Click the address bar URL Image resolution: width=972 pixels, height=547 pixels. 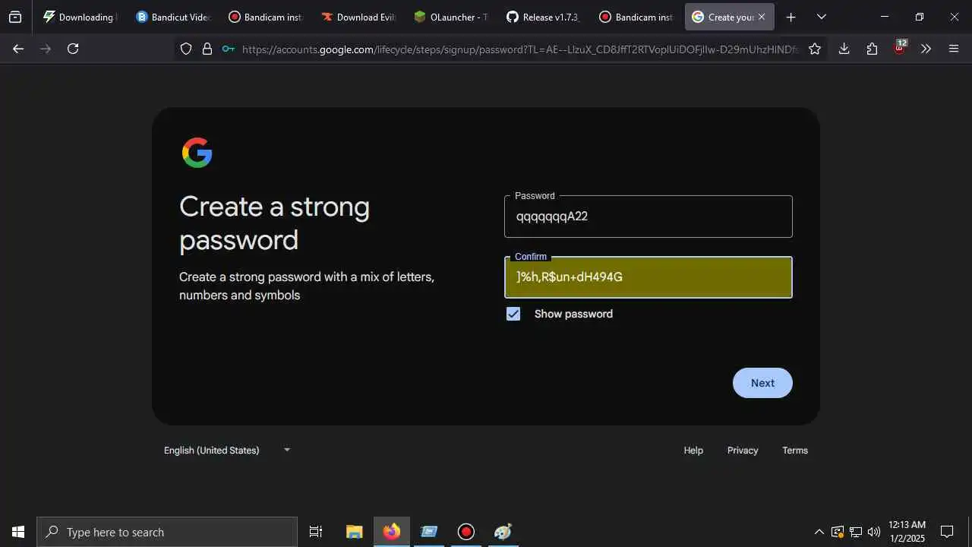coord(520,49)
